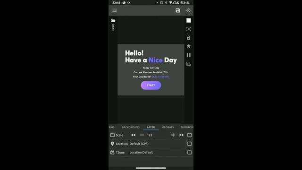Tap the Android home gesture bar
302x170 pixels.
coord(151,168)
